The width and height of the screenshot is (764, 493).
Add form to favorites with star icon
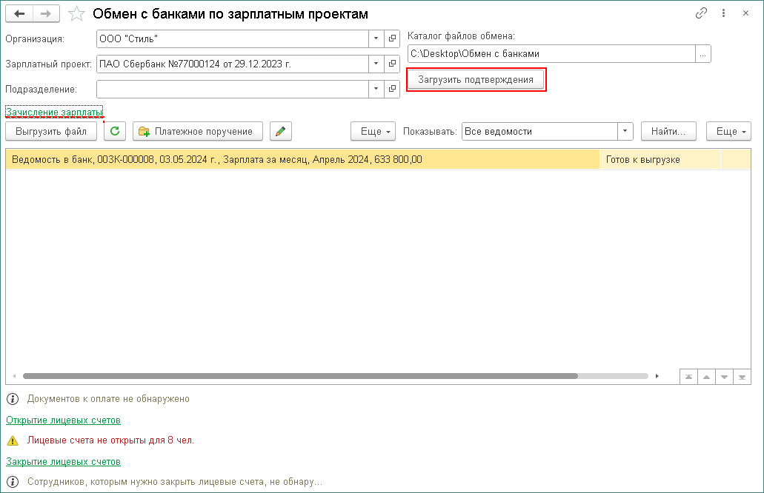pos(76,13)
